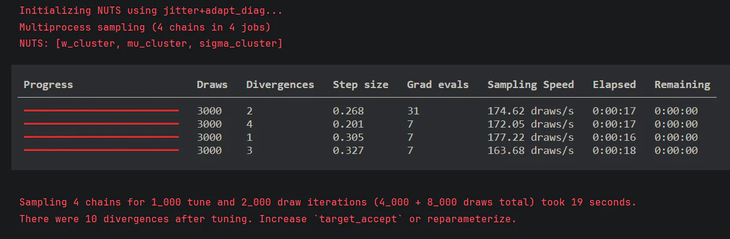This screenshot has width=730, height=239.
Task: Click the 'Elapsed' column header
Action: pyautogui.click(x=614, y=84)
